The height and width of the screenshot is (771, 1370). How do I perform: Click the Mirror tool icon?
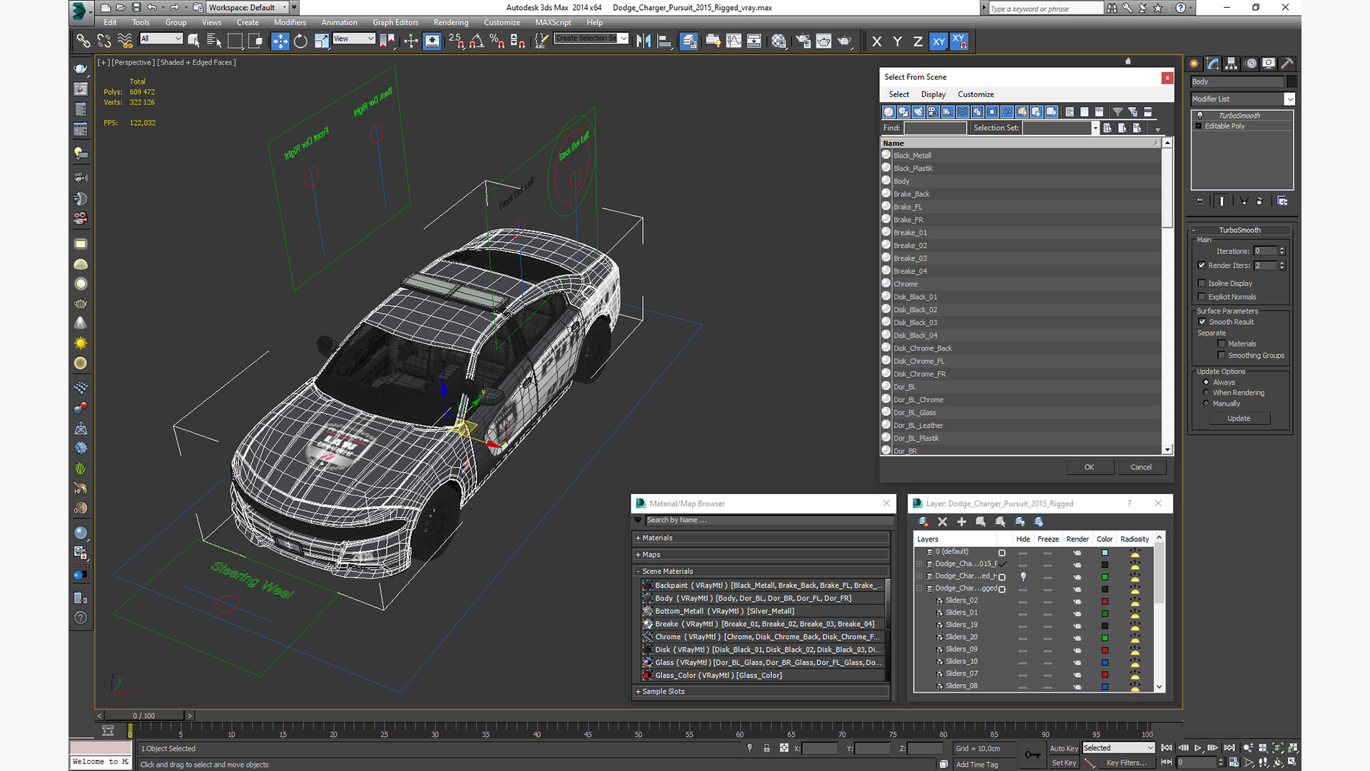point(643,41)
